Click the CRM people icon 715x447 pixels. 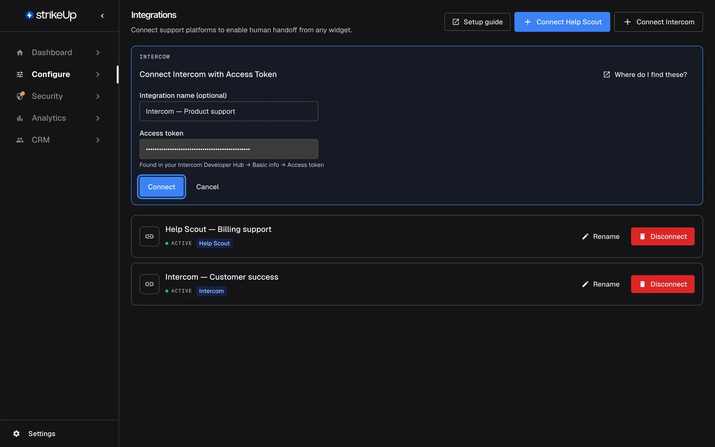pos(20,140)
